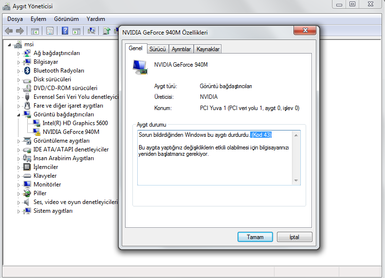385x278 pixels.
Task: Collapse the msi root node
Action: pos(9,45)
